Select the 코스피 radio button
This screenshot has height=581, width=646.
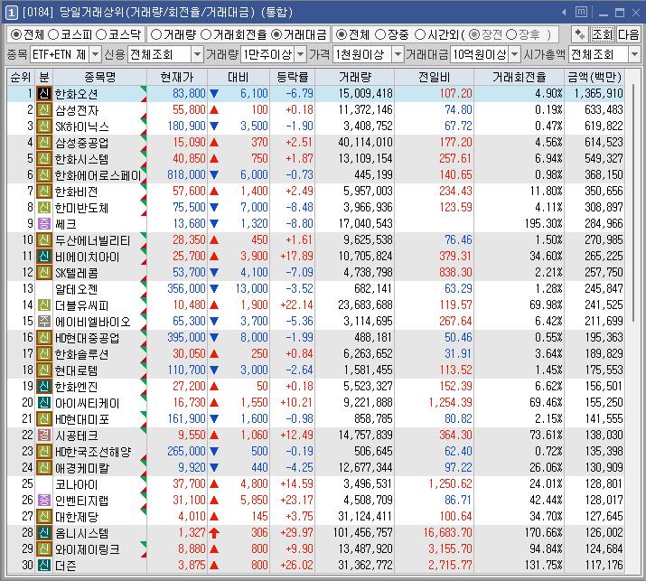[53, 34]
